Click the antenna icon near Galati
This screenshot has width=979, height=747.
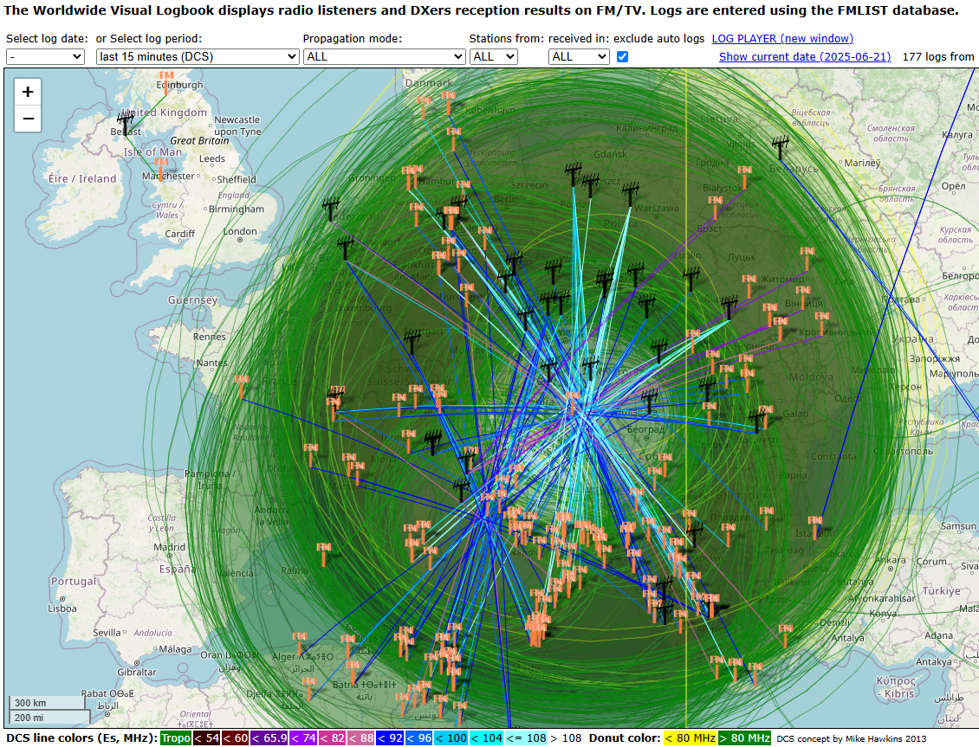[757, 421]
